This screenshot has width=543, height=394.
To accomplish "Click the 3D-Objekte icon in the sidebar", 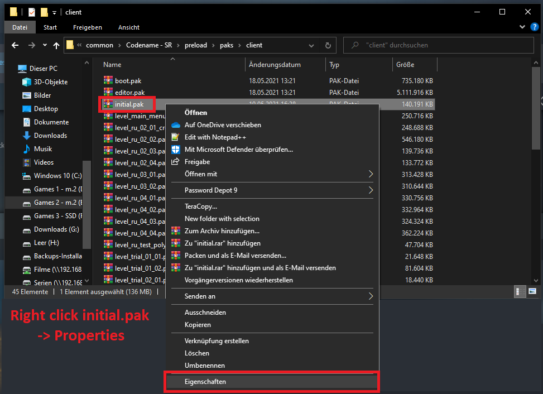I will pyautogui.click(x=26, y=82).
